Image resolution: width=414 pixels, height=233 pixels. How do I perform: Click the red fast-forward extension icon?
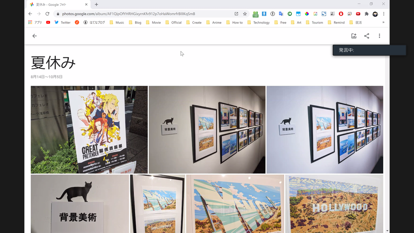(x=358, y=14)
